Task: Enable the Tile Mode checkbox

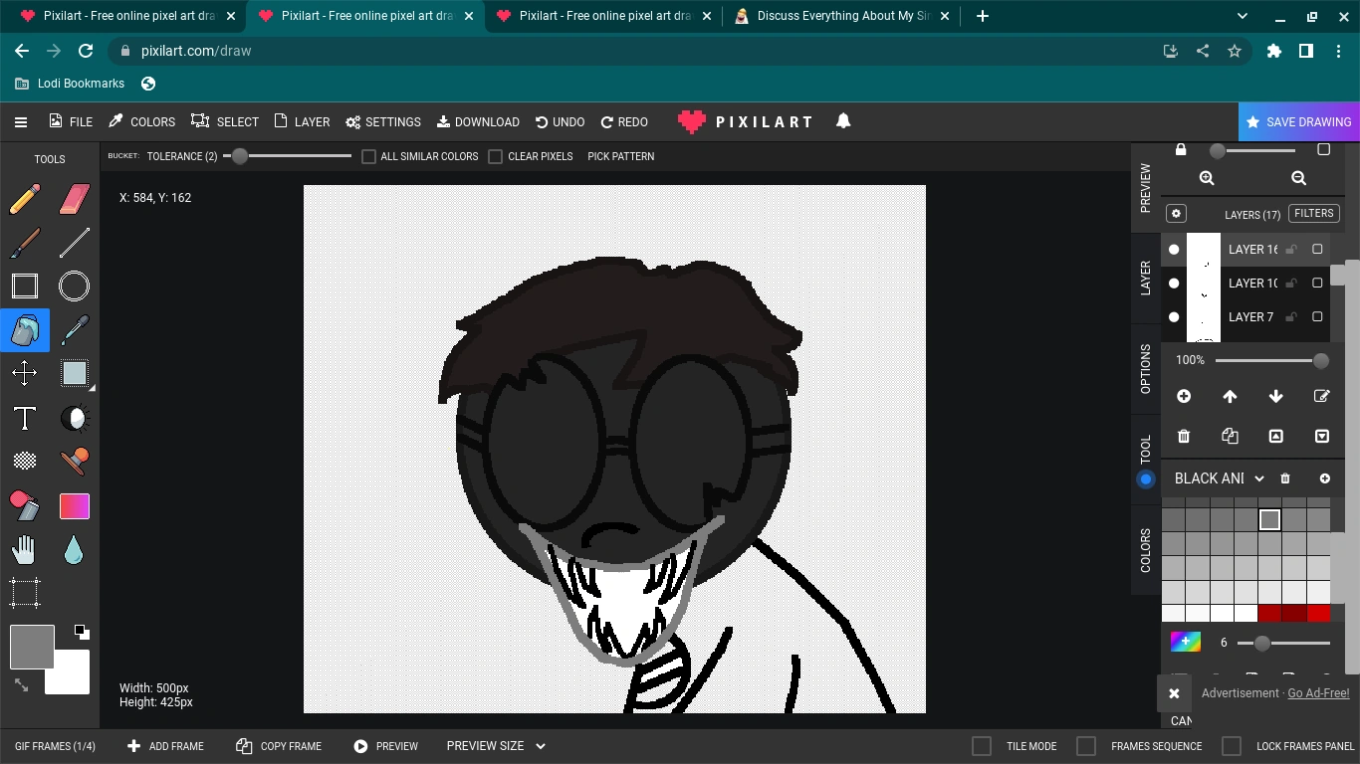Action: (982, 745)
